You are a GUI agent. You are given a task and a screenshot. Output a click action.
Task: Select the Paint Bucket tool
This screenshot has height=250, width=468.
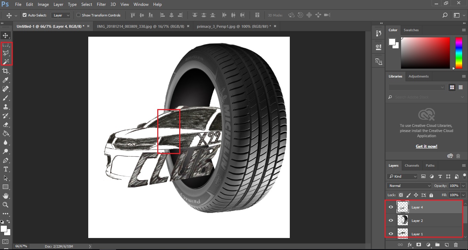(x=5, y=133)
